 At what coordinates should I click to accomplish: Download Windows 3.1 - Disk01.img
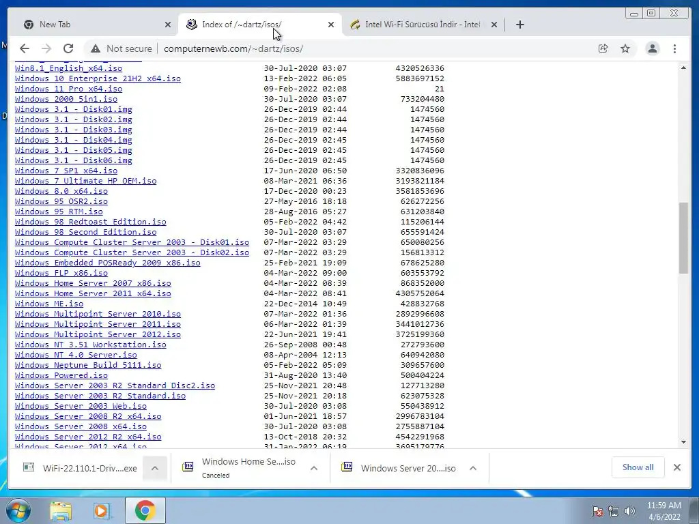(73, 109)
